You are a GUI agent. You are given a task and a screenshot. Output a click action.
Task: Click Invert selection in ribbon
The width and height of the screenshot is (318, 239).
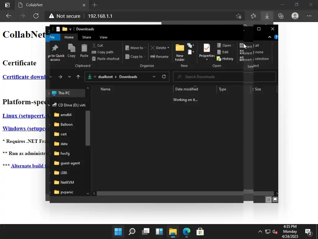pyautogui.click(x=254, y=59)
